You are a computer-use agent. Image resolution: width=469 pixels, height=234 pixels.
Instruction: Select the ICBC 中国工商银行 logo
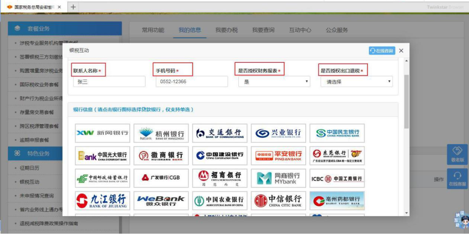[337, 178]
